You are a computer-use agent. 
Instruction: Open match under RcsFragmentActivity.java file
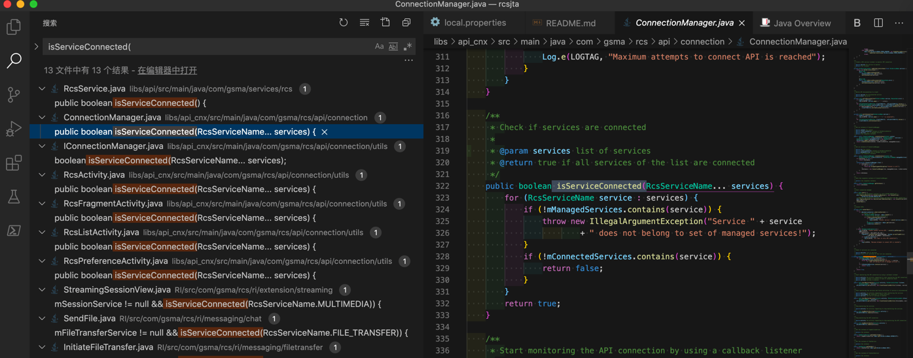185,218
